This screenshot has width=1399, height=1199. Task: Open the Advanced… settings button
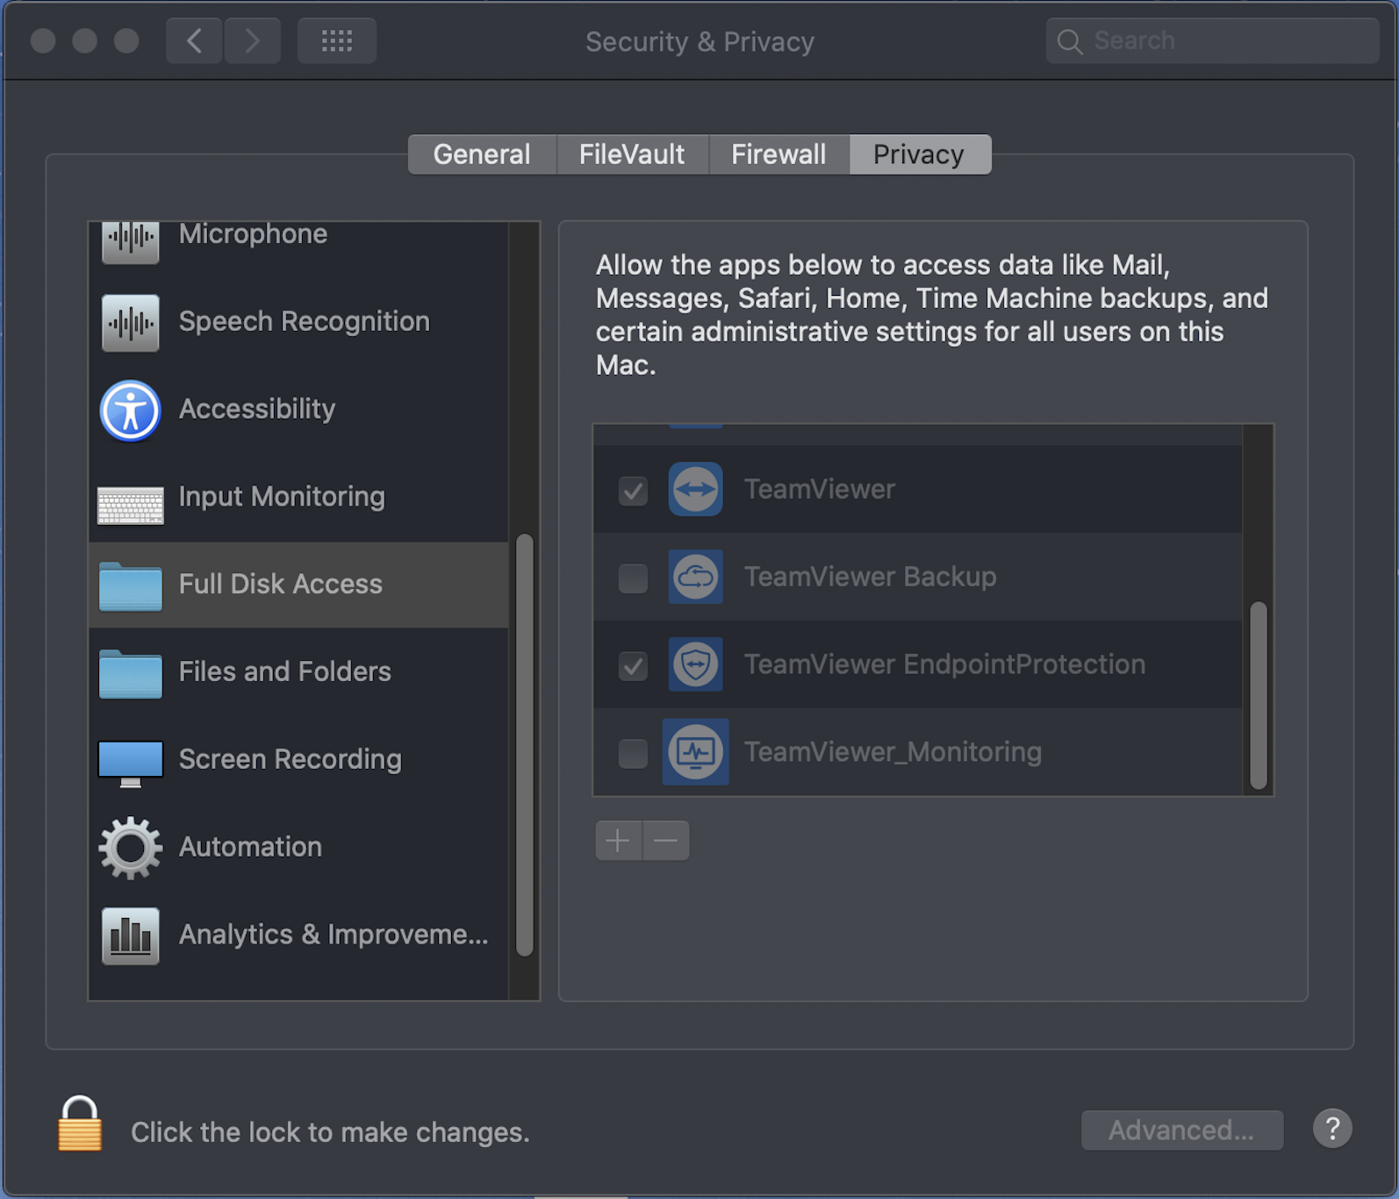click(1181, 1131)
